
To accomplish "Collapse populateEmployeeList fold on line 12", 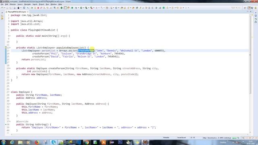I will point(10,48).
